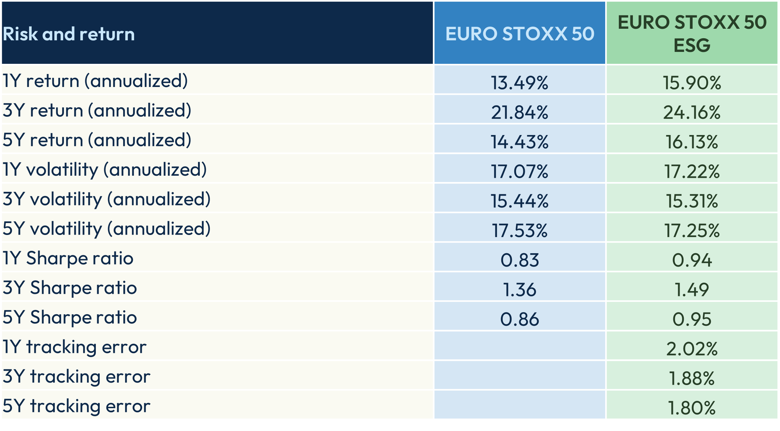Select the 0.94 Sharpe ratio cell

click(x=692, y=260)
